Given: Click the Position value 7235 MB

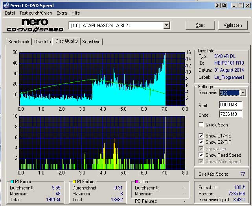Looking at the screenshot, I should click(x=237, y=194).
